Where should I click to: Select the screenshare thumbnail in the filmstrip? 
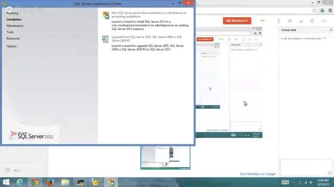pos(165,158)
